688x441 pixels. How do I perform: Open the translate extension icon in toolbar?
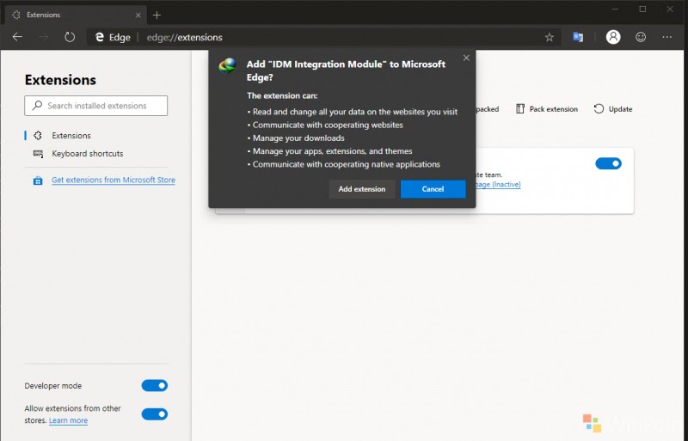point(578,37)
